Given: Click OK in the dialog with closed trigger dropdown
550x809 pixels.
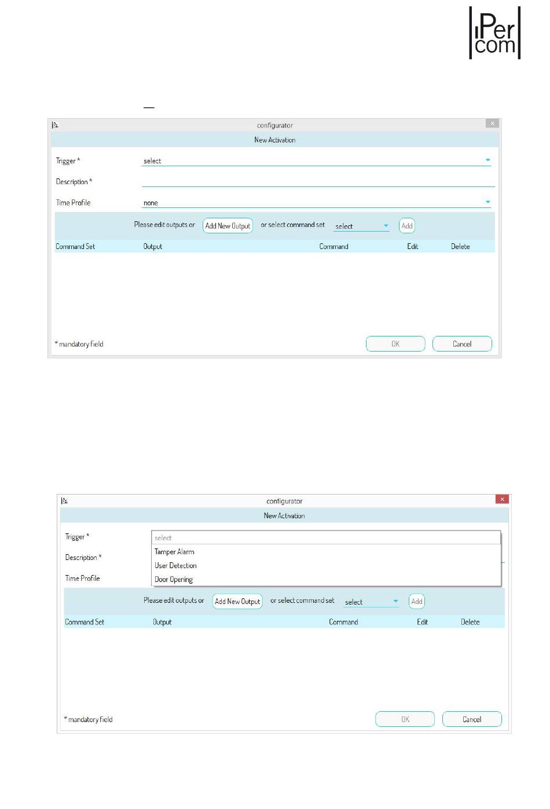Looking at the screenshot, I should click(x=395, y=344).
